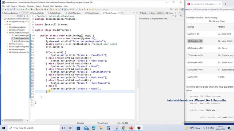
Task: Click the Open Console icon in Console view
Action: 180,16
